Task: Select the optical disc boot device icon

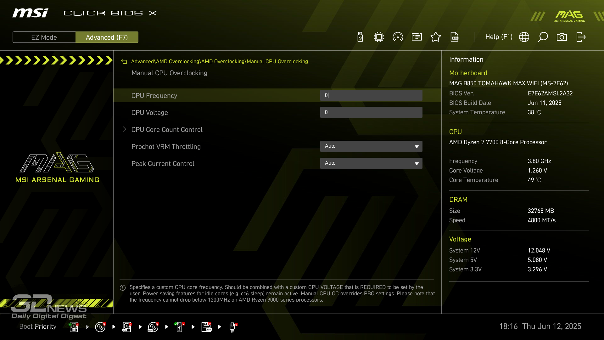Action: [x=100, y=327]
